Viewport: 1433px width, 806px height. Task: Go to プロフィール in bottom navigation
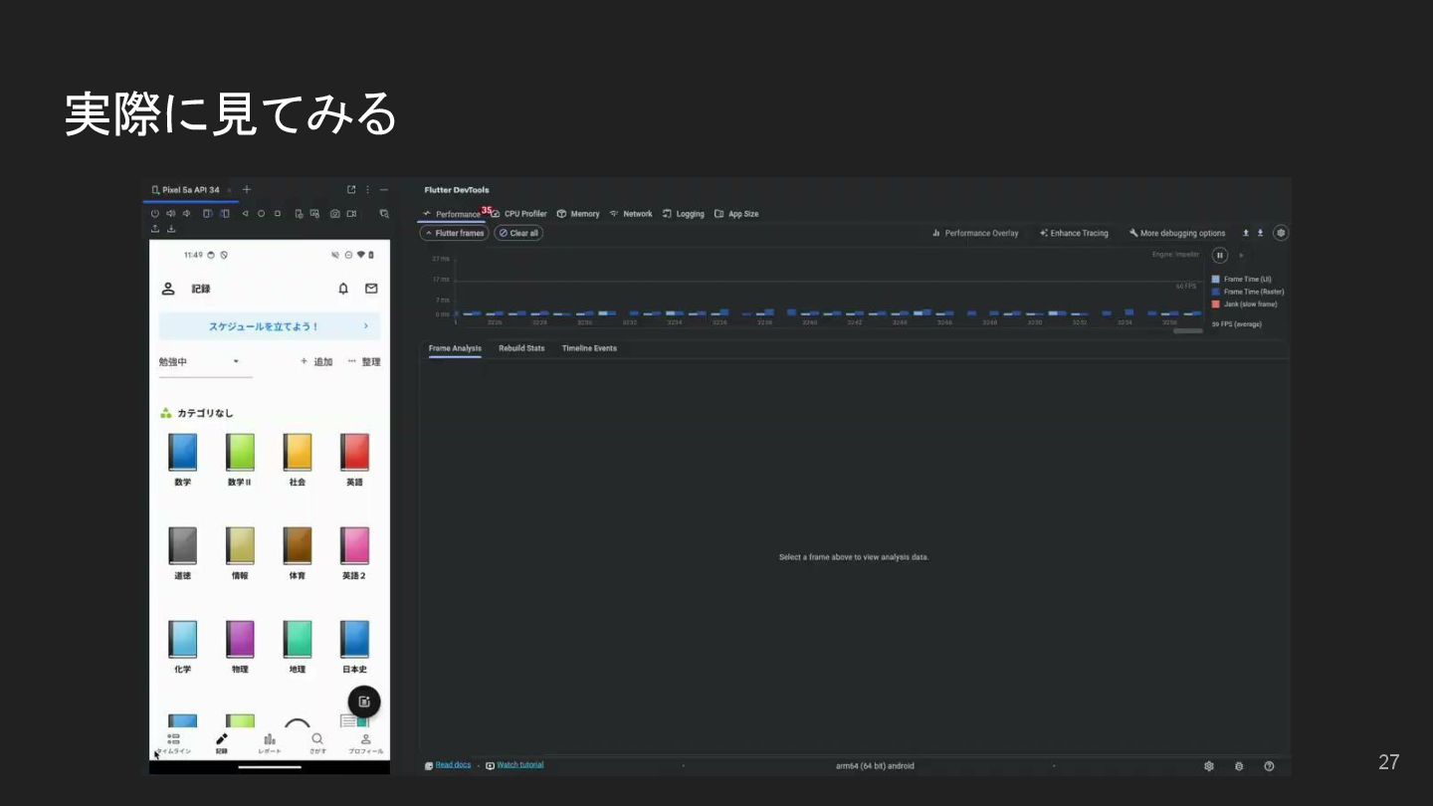(365, 743)
